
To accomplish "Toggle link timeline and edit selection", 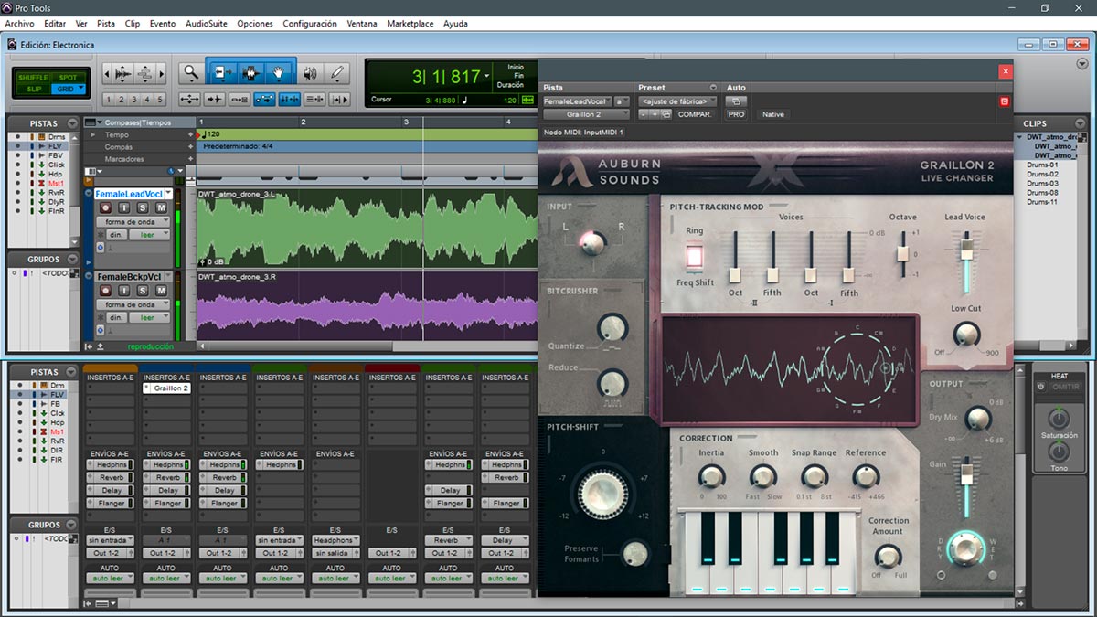I will pyautogui.click(x=289, y=99).
